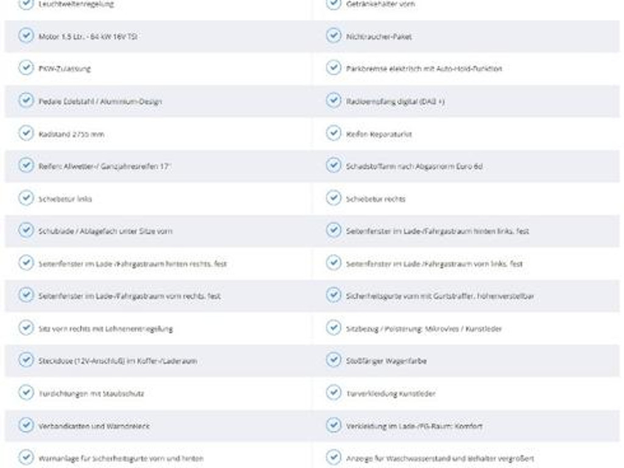Select the Schadstoffarm nach Abgasnorm Euro 6d text
This screenshot has width=624, height=468.
click(x=414, y=166)
